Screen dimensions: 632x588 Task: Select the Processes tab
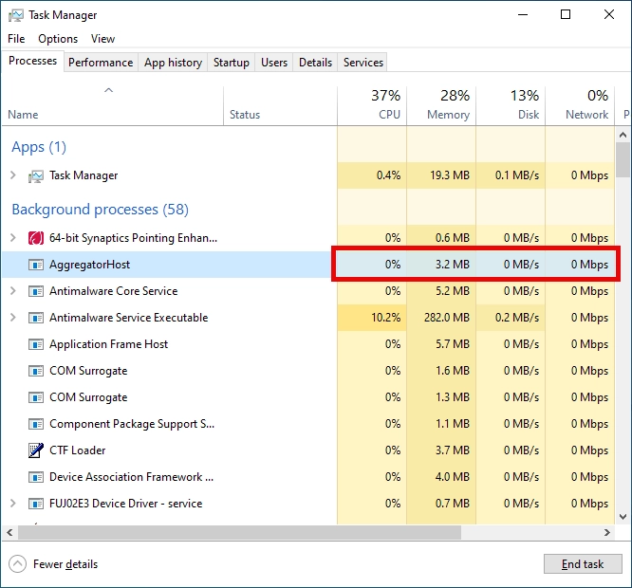point(32,61)
